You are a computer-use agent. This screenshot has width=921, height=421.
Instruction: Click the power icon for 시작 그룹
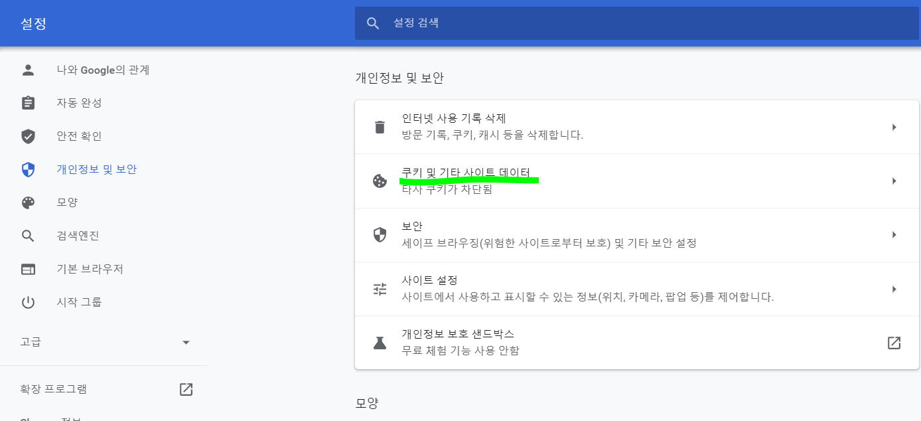pos(28,302)
